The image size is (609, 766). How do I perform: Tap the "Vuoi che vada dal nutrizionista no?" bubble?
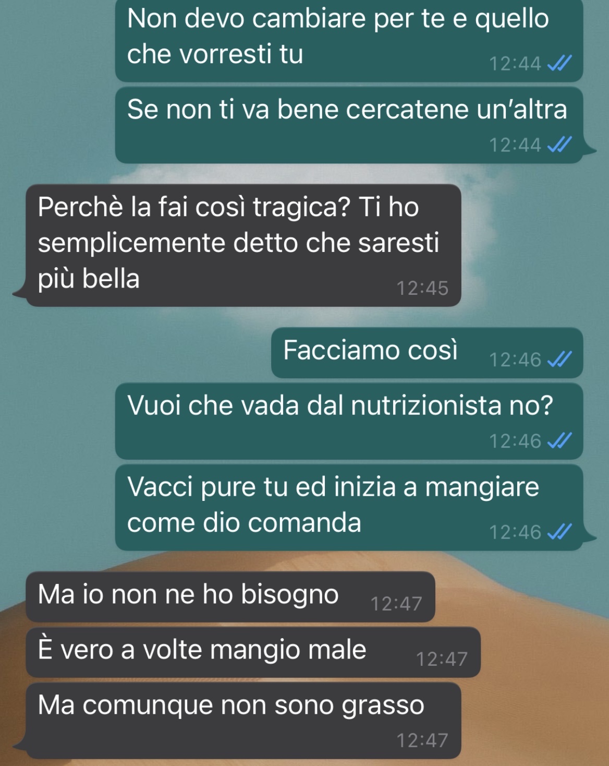(349, 422)
